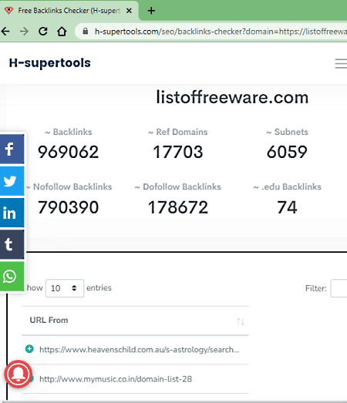Click the ~ Subnets label
The image size is (347, 403).
pyautogui.click(x=287, y=132)
